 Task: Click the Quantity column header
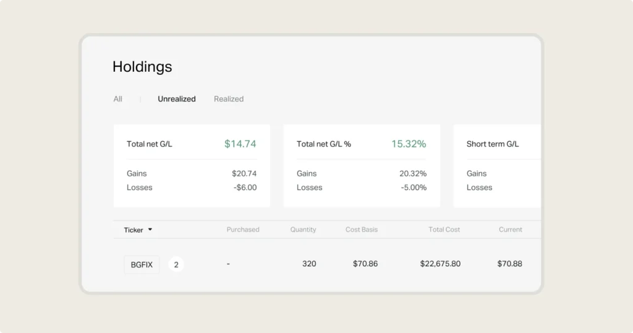coord(303,230)
